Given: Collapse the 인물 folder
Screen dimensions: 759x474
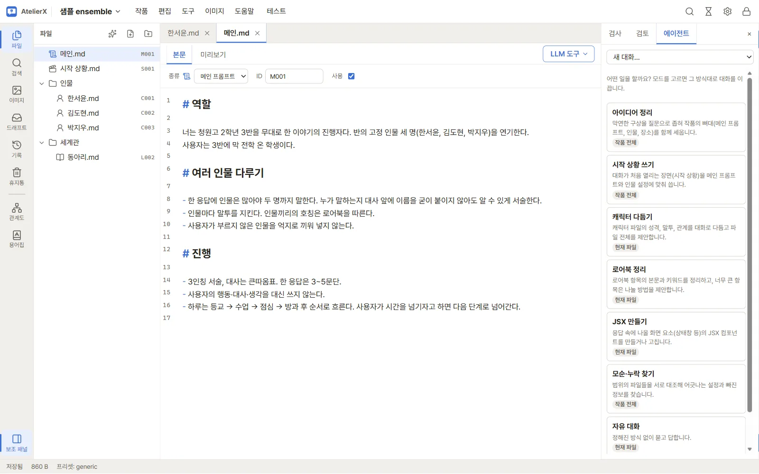Looking at the screenshot, I should [x=42, y=83].
